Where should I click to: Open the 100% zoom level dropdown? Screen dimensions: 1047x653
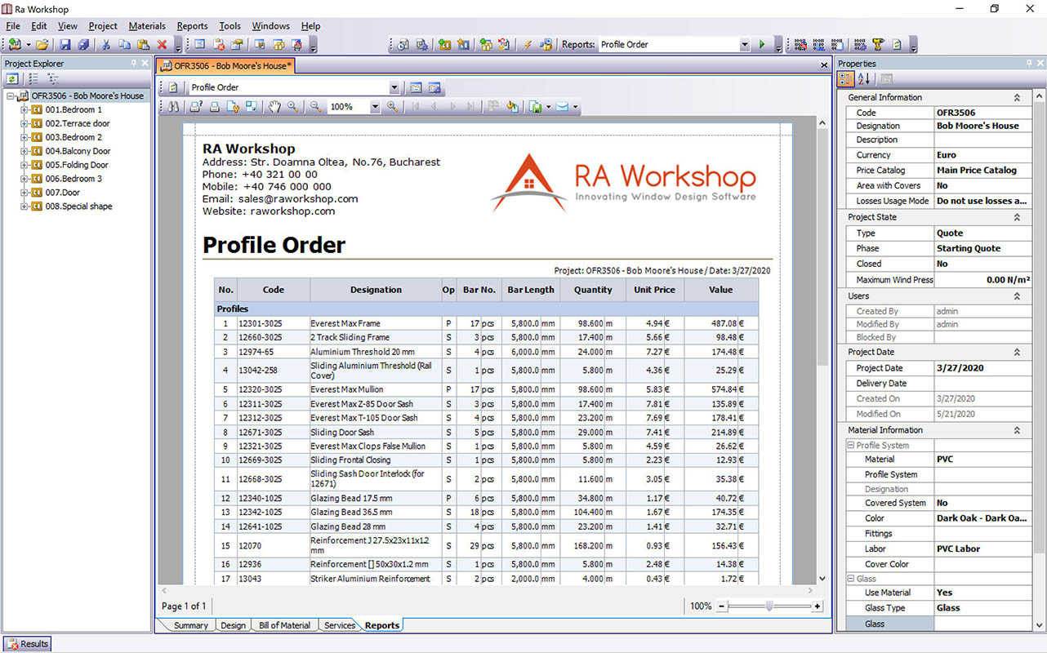click(375, 107)
